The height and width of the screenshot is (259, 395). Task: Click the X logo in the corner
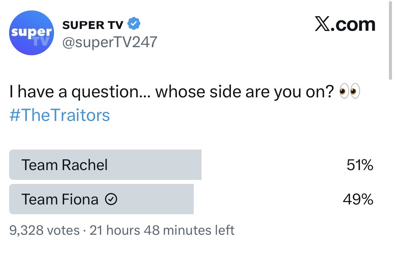(x=322, y=25)
